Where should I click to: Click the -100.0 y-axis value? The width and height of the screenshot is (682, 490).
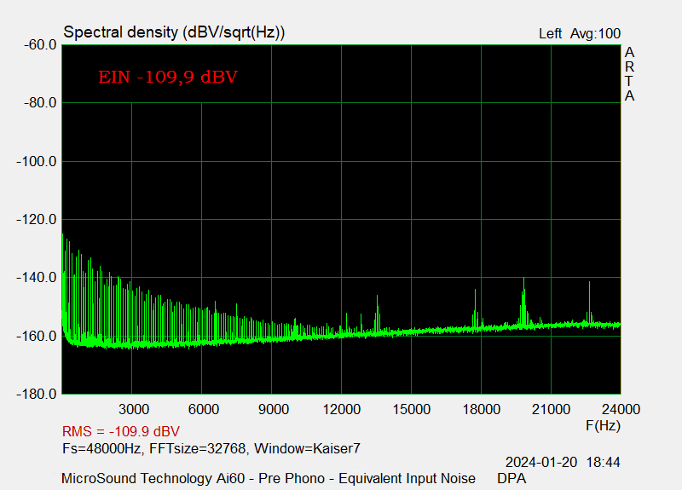(x=37, y=162)
